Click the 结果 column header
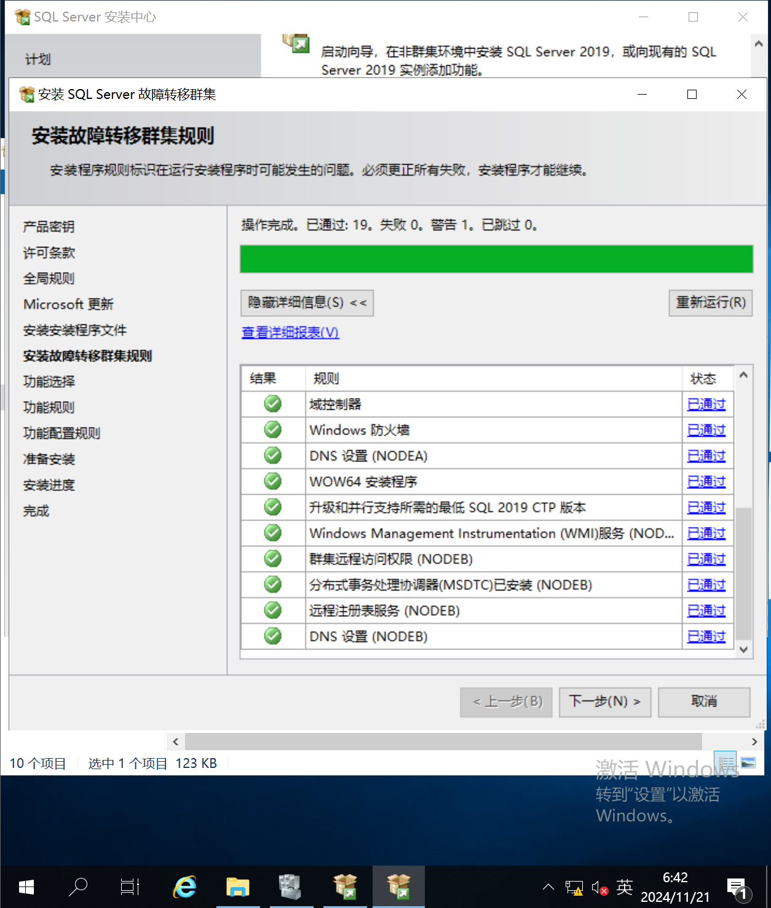 coord(274,378)
